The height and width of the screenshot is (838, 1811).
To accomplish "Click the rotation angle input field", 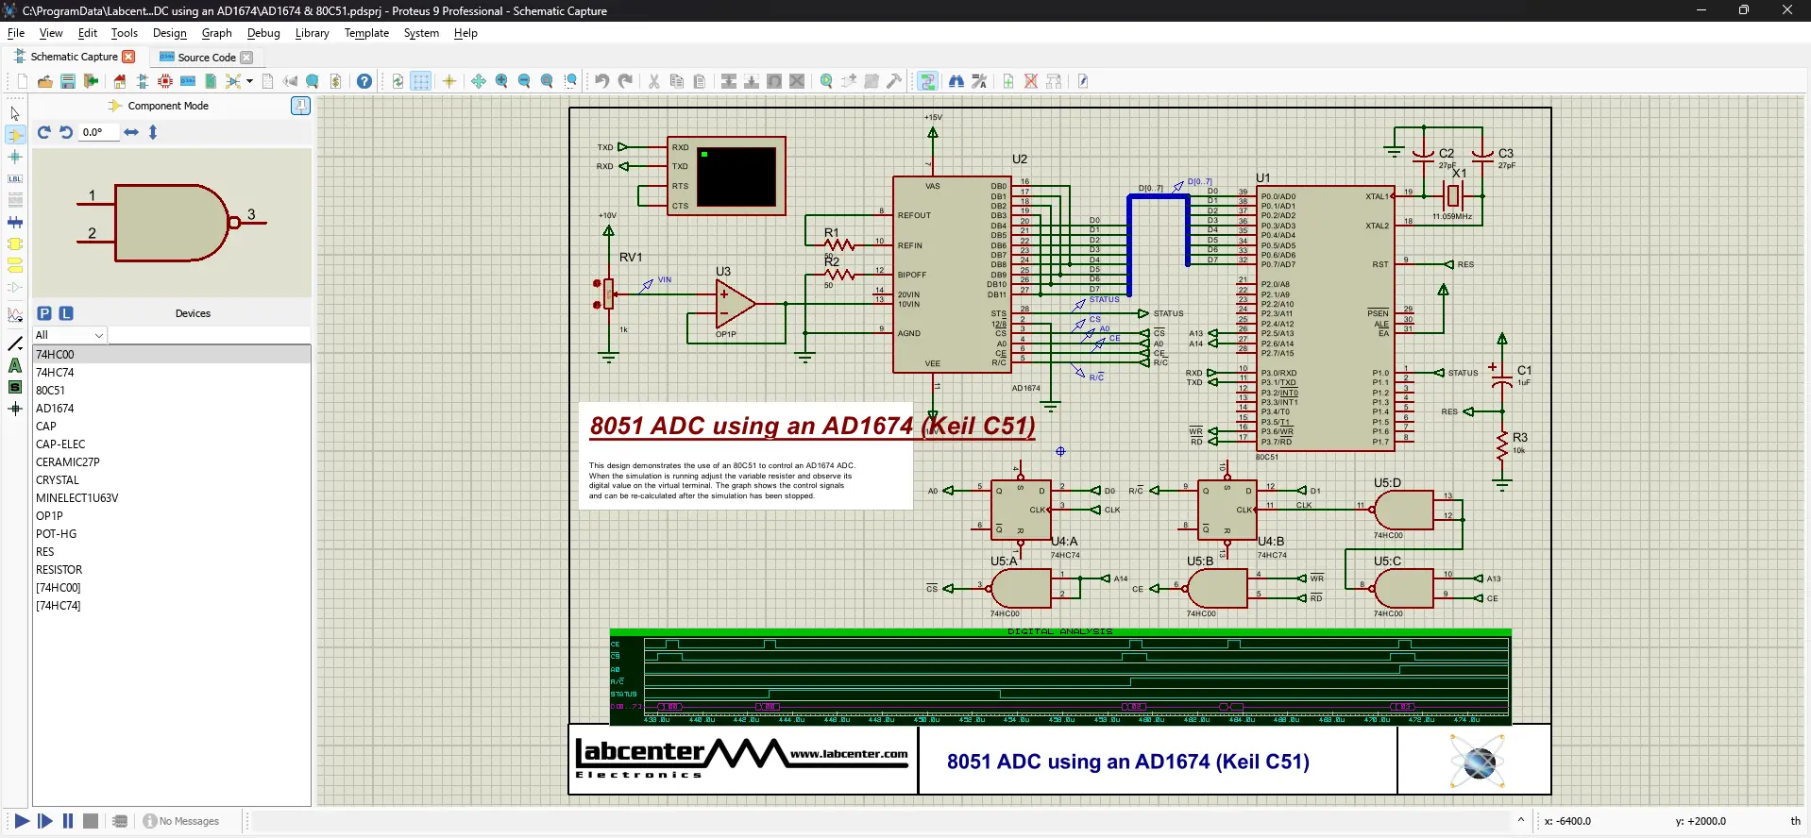I will point(98,132).
